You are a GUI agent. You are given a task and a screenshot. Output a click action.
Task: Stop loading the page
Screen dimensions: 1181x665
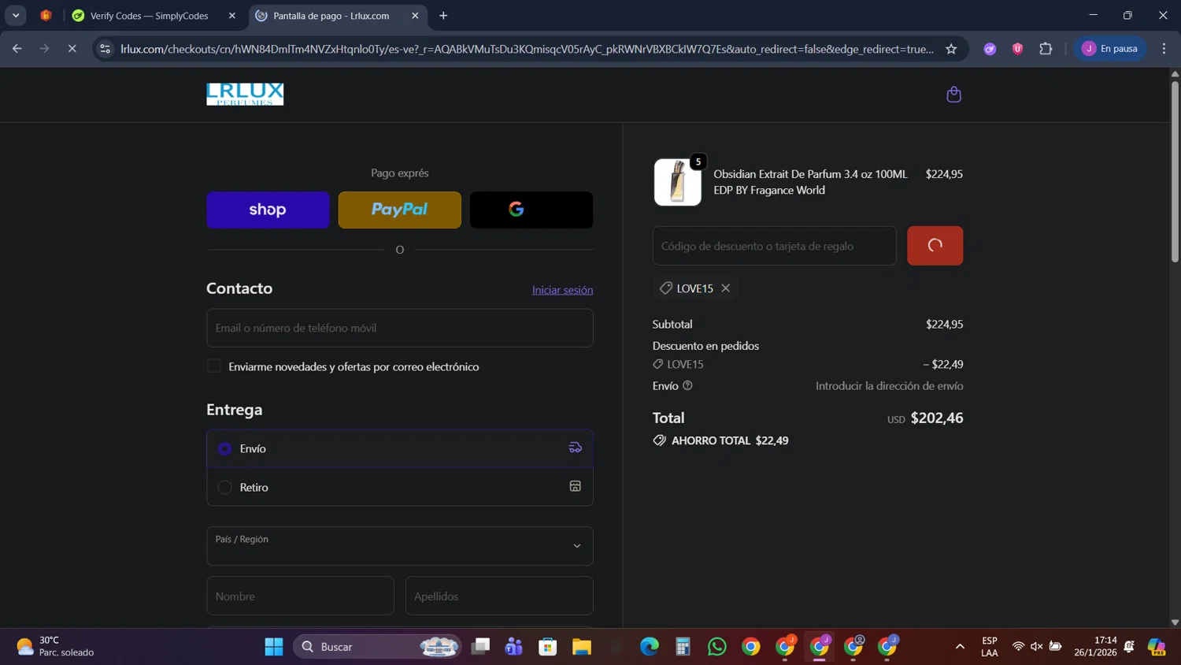pos(72,49)
